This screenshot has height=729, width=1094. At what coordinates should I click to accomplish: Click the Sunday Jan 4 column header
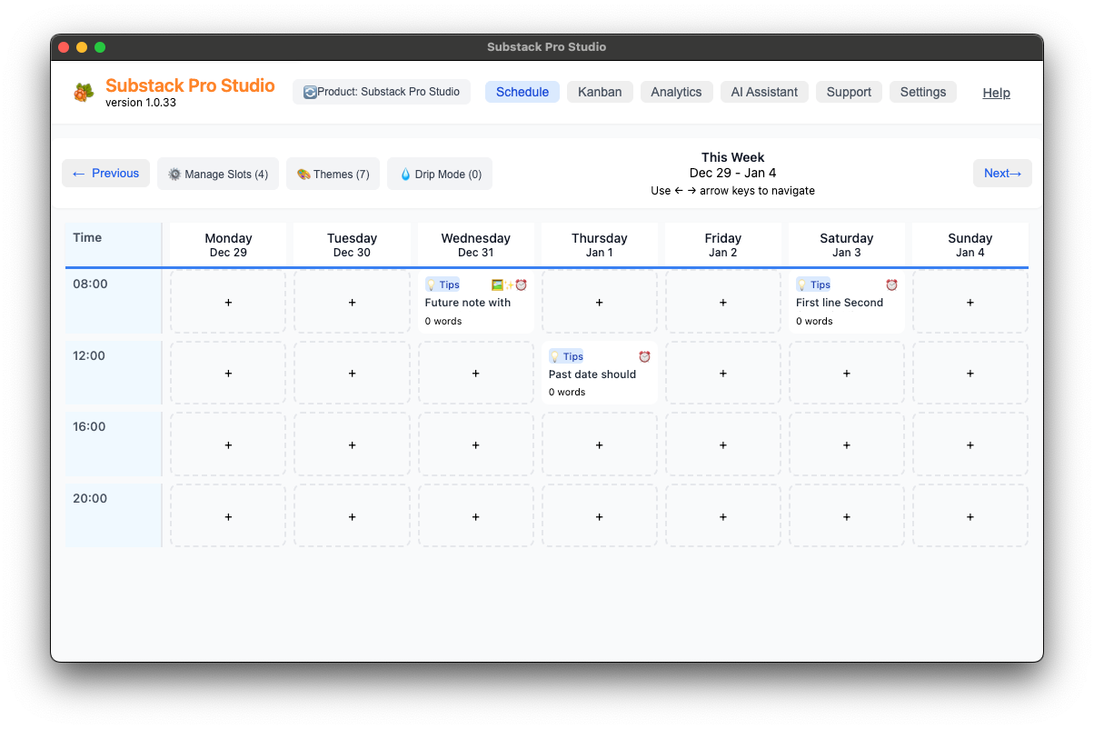970,245
